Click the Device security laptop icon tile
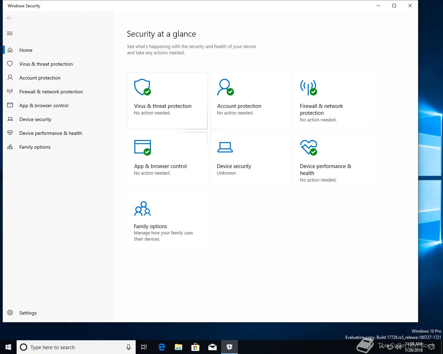 [x=225, y=147]
